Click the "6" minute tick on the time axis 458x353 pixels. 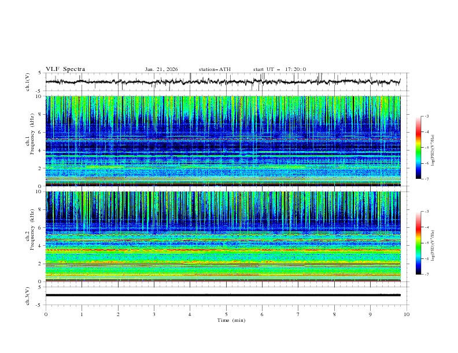pyautogui.click(x=262, y=314)
